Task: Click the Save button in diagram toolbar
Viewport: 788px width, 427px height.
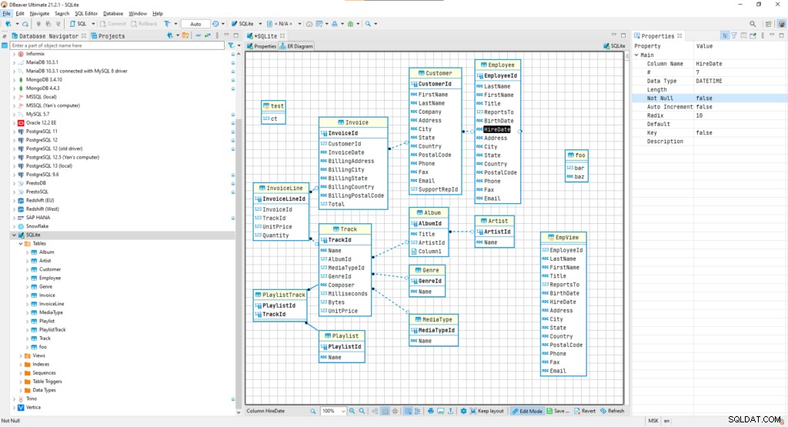Action: [559, 411]
